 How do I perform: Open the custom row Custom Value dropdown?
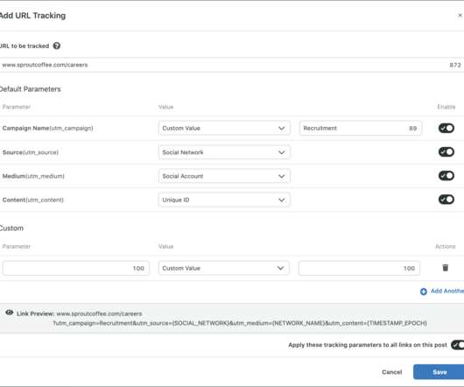(224, 268)
